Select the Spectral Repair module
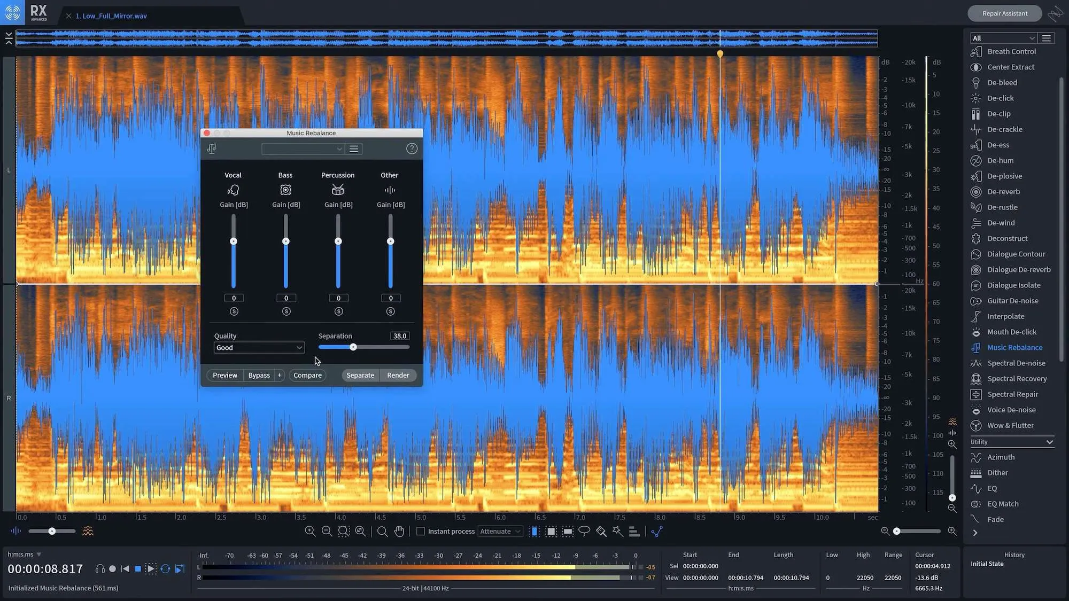Viewport: 1069px width, 601px height. coord(1011,394)
